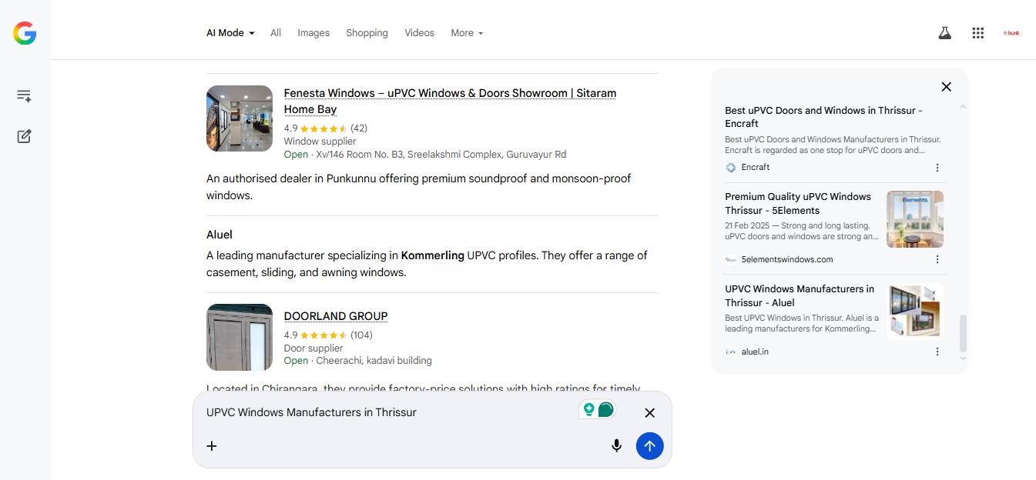1036x480 pixels.
Task: Expand the More dropdown menu
Action: tap(467, 33)
